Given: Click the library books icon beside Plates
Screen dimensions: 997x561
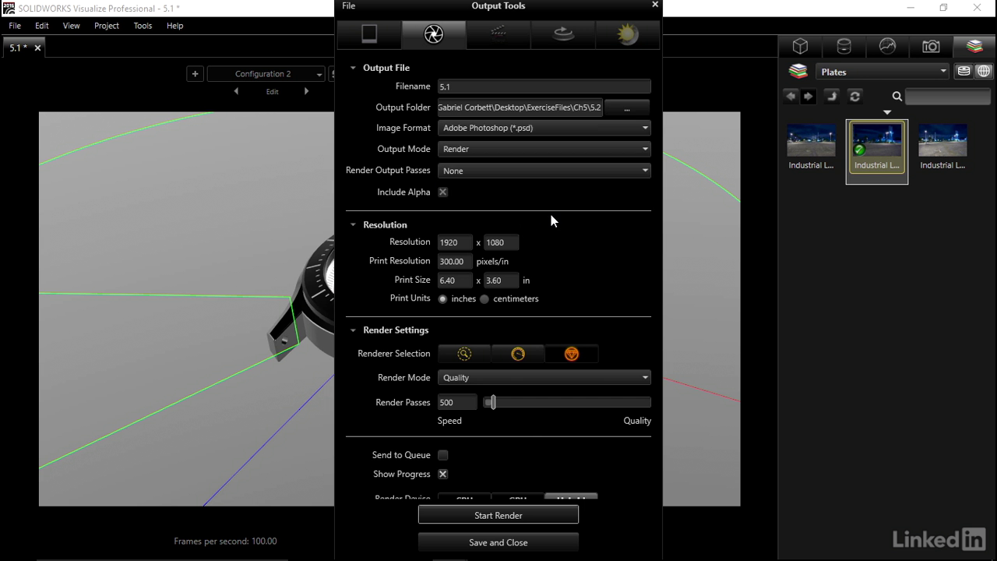Looking at the screenshot, I should click(798, 72).
